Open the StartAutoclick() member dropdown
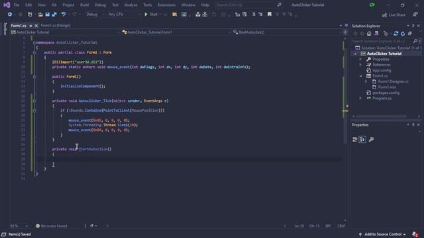 click(287, 32)
